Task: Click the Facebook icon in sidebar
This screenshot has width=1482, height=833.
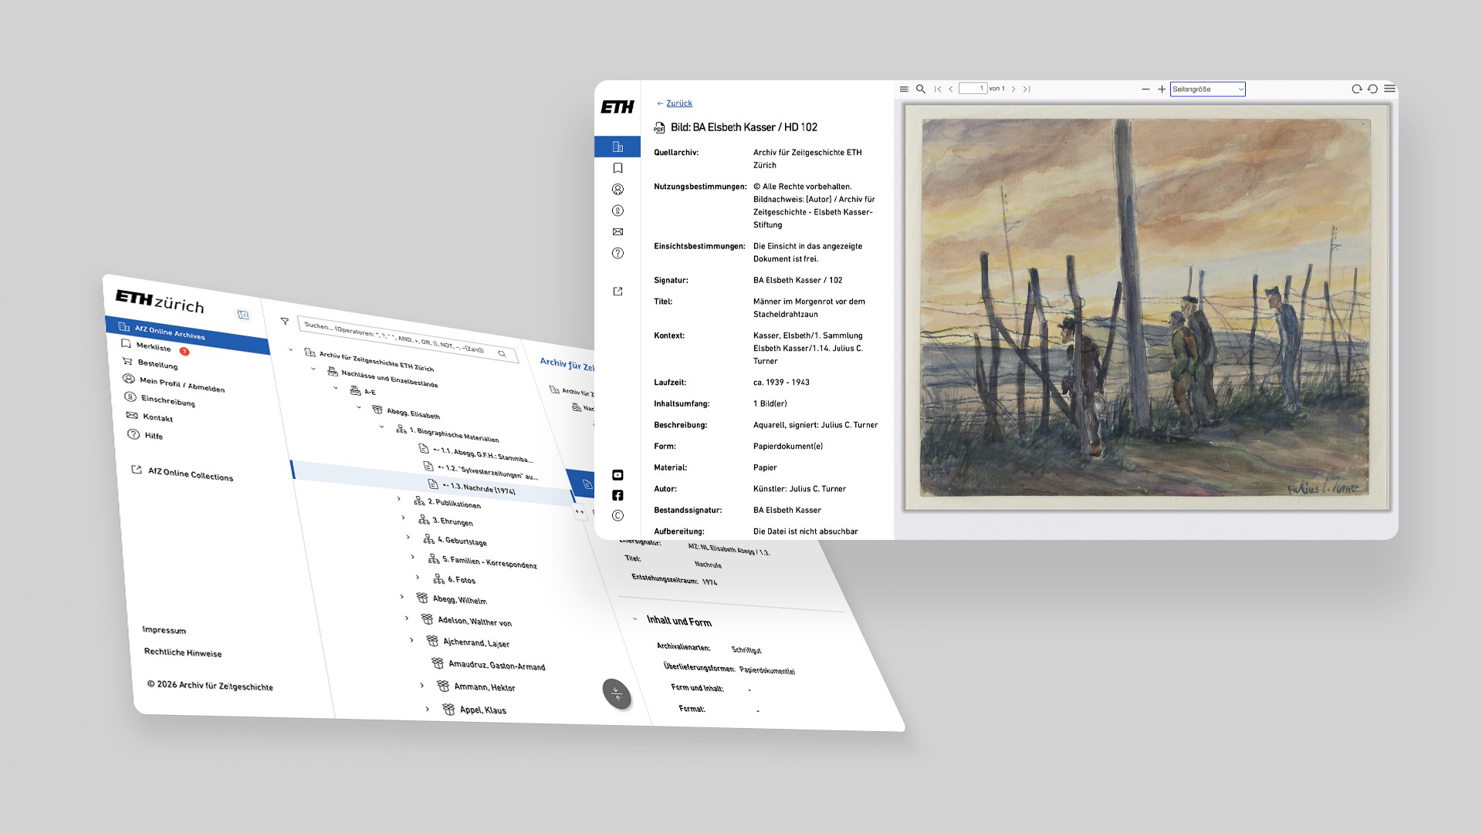Action: 617,495
